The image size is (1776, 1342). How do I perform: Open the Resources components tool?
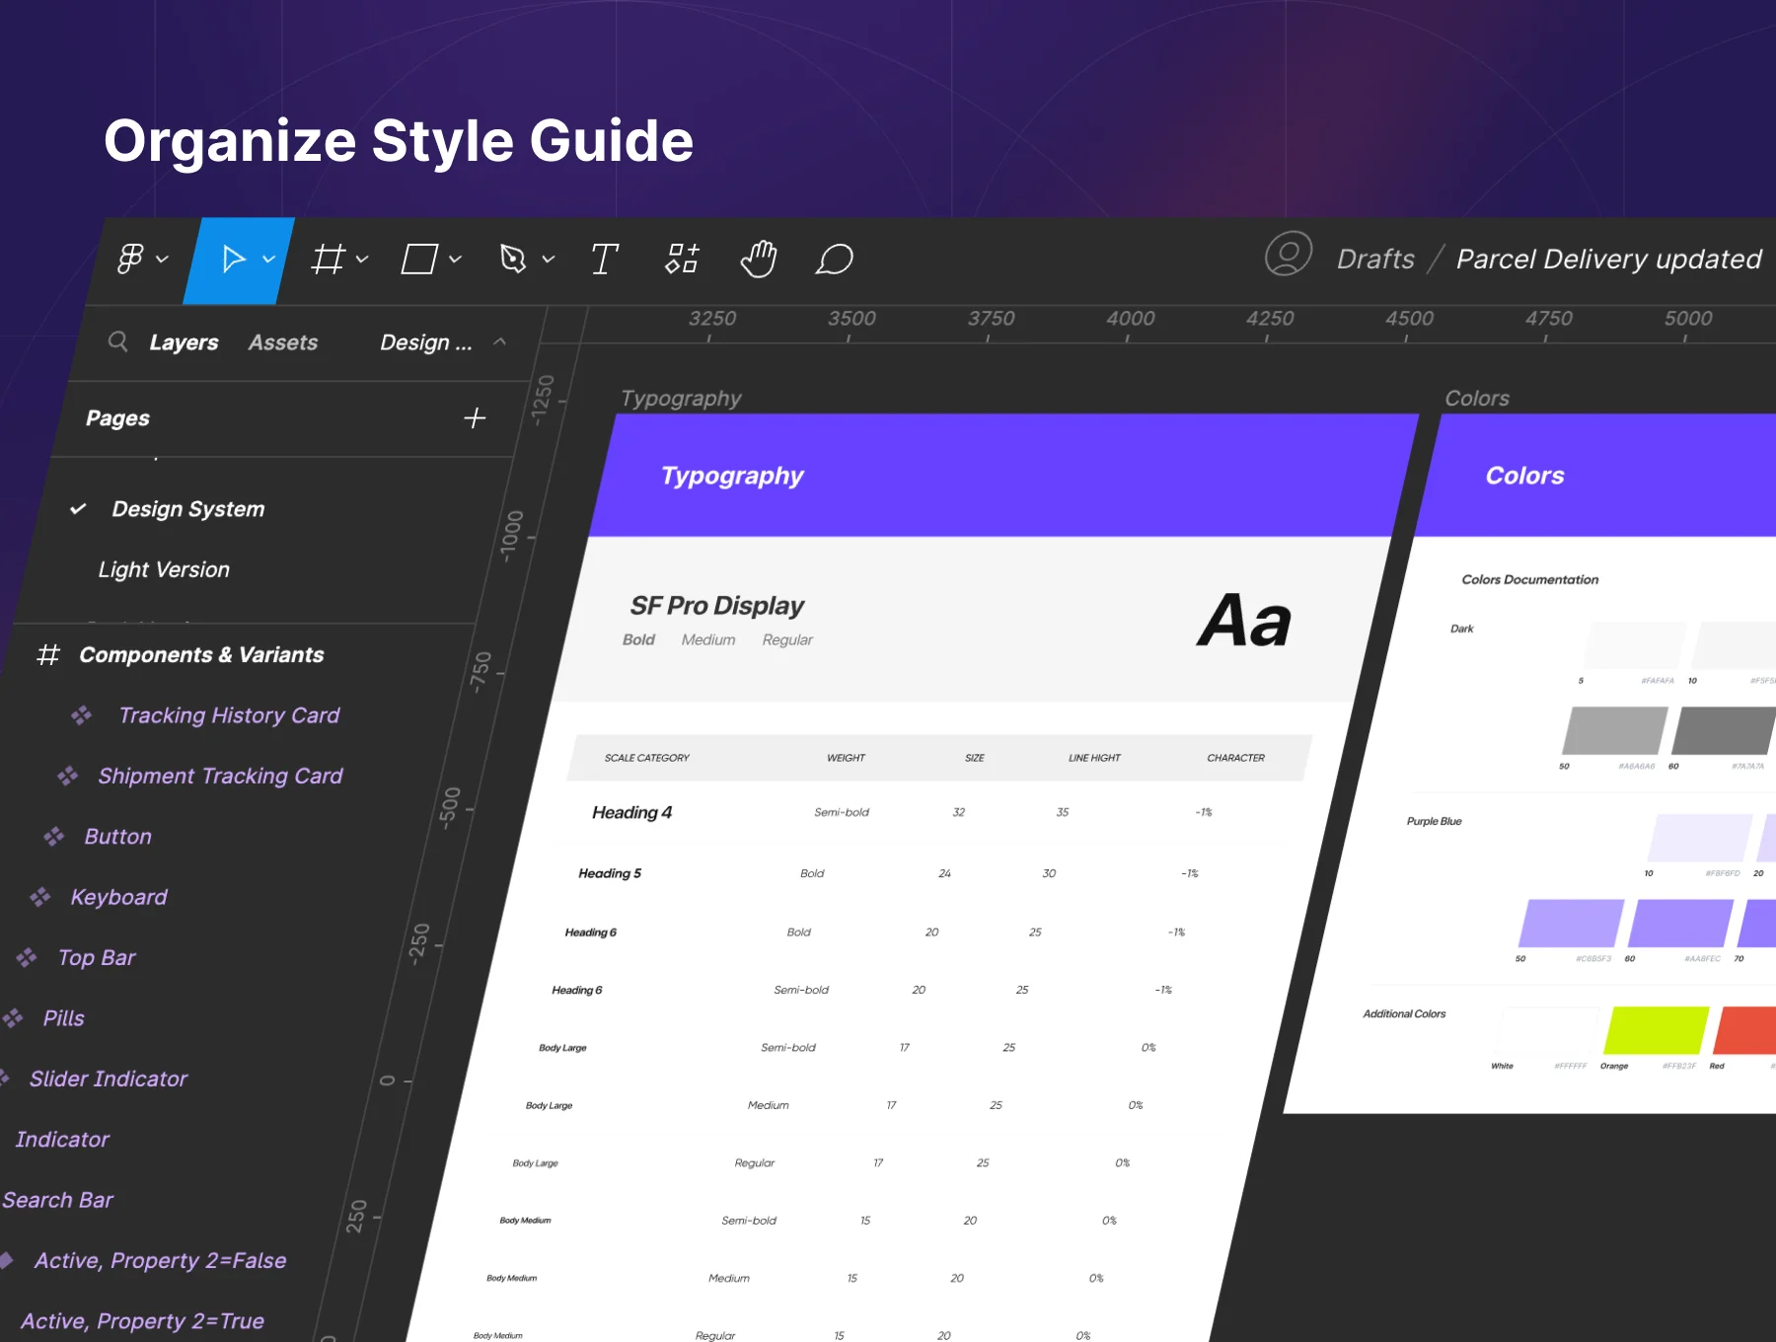683,259
